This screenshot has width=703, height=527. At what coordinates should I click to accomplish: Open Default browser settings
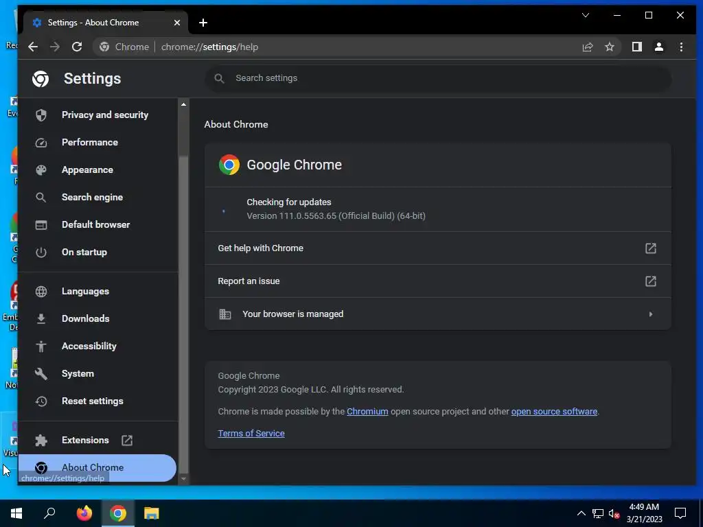click(97, 225)
